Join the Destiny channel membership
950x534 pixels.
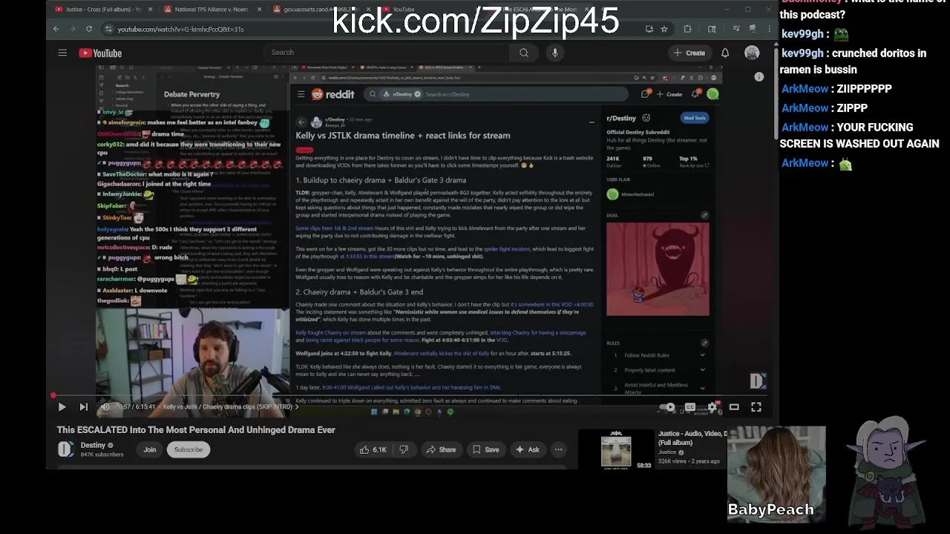(150, 449)
